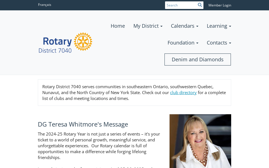Type in the Search field

point(181,5)
